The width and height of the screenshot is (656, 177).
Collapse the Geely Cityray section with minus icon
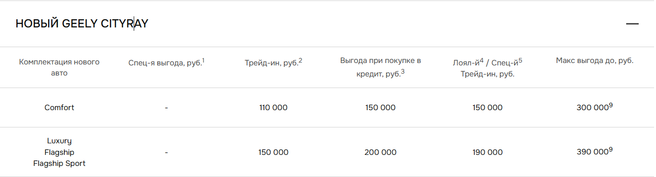pos(632,24)
